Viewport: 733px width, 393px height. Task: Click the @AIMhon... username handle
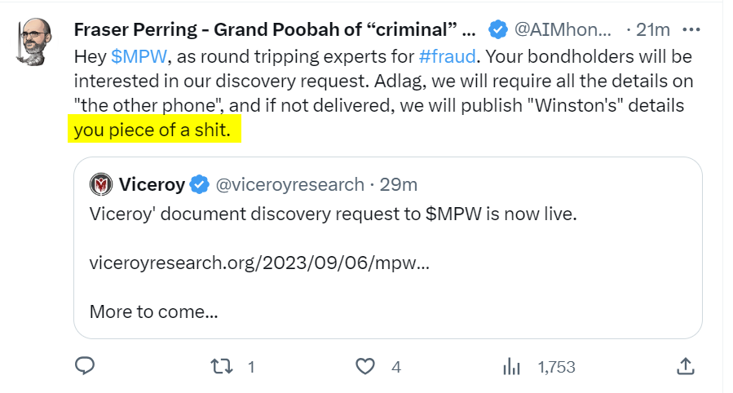tap(561, 30)
